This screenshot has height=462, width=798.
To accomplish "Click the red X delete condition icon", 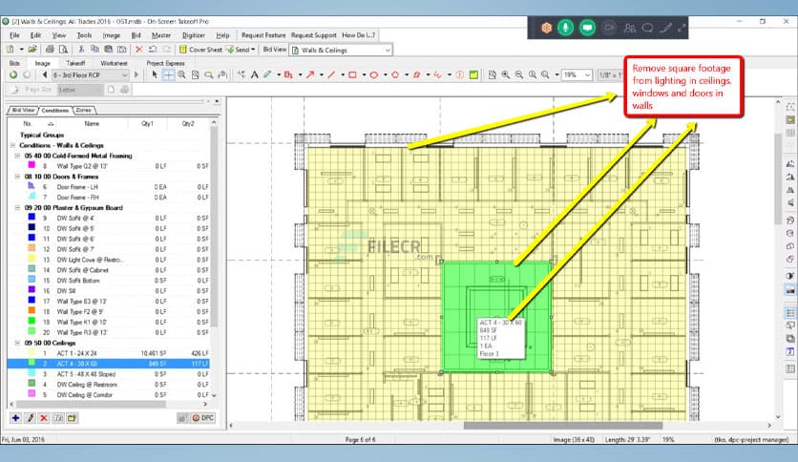I will click(x=44, y=418).
